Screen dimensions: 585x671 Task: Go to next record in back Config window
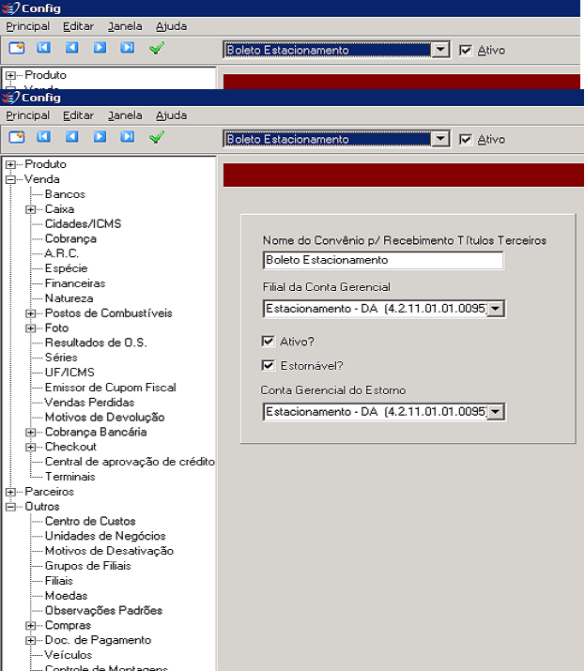pyautogui.click(x=100, y=48)
